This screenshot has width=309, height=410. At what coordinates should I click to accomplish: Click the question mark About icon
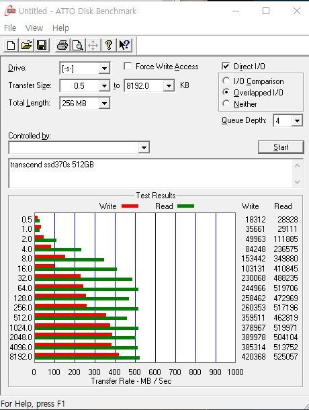coord(109,45)
